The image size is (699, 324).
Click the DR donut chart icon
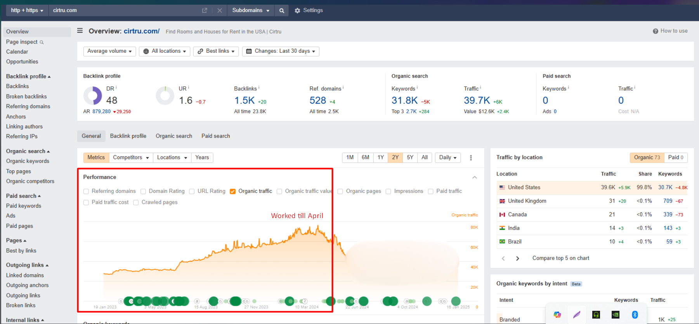[x=93, y=95]
